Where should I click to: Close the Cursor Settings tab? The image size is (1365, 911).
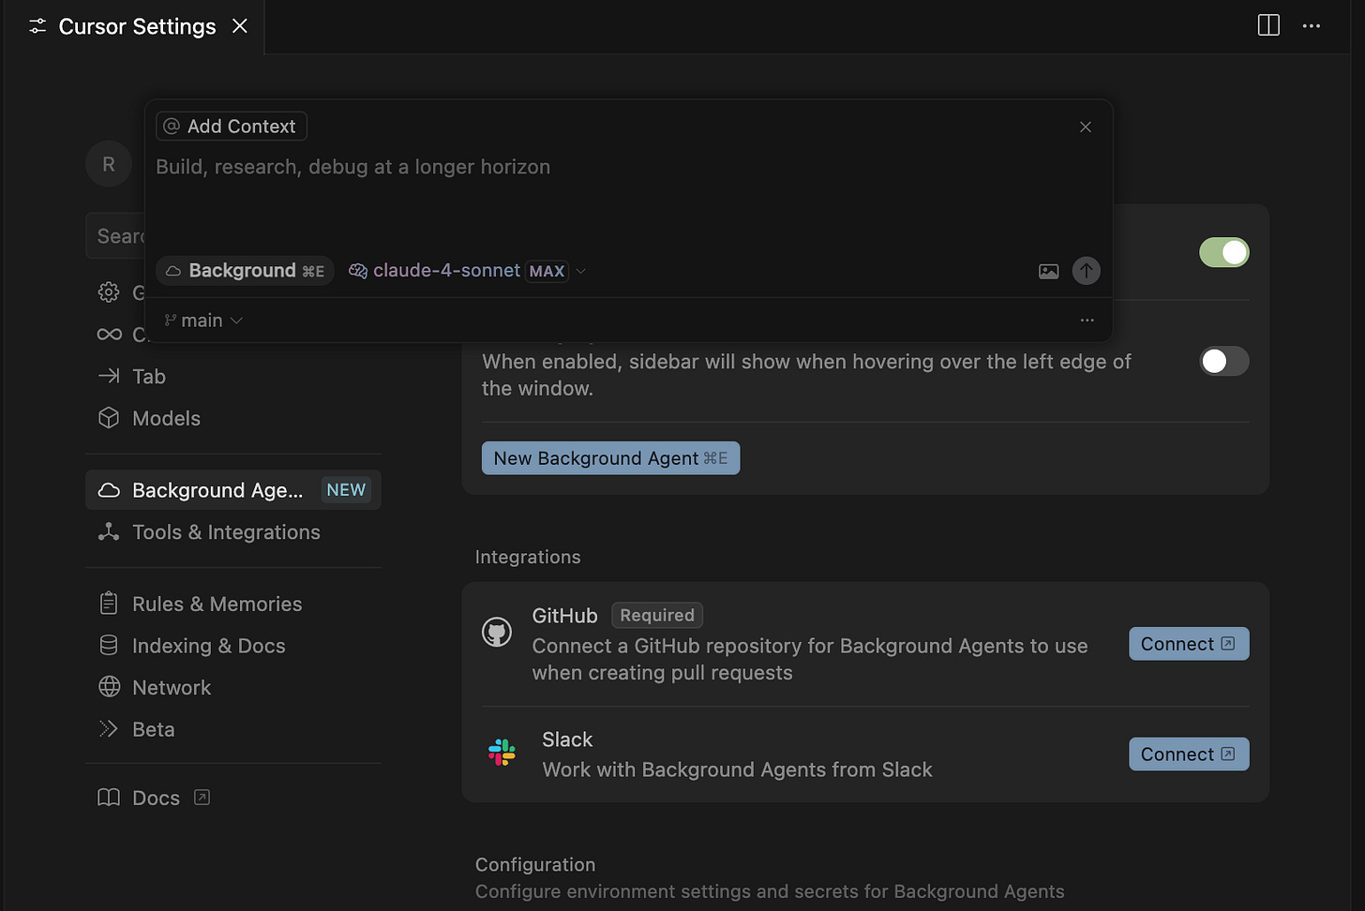(240, 26)
